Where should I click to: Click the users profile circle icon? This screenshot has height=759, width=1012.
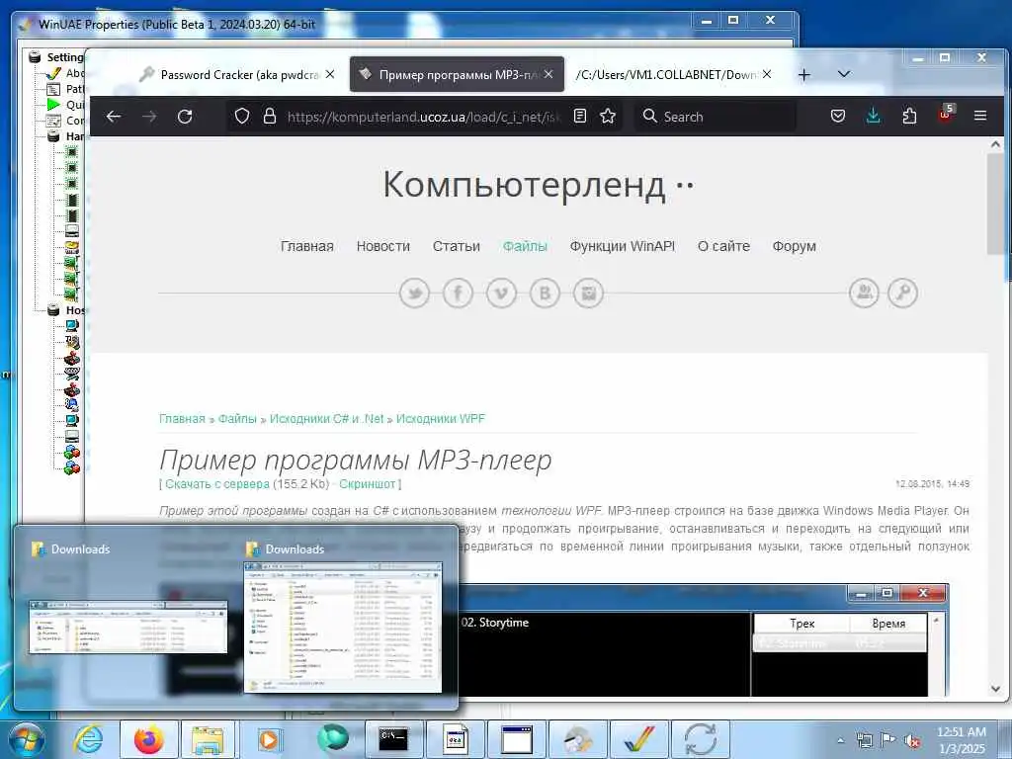click(864, 293)
